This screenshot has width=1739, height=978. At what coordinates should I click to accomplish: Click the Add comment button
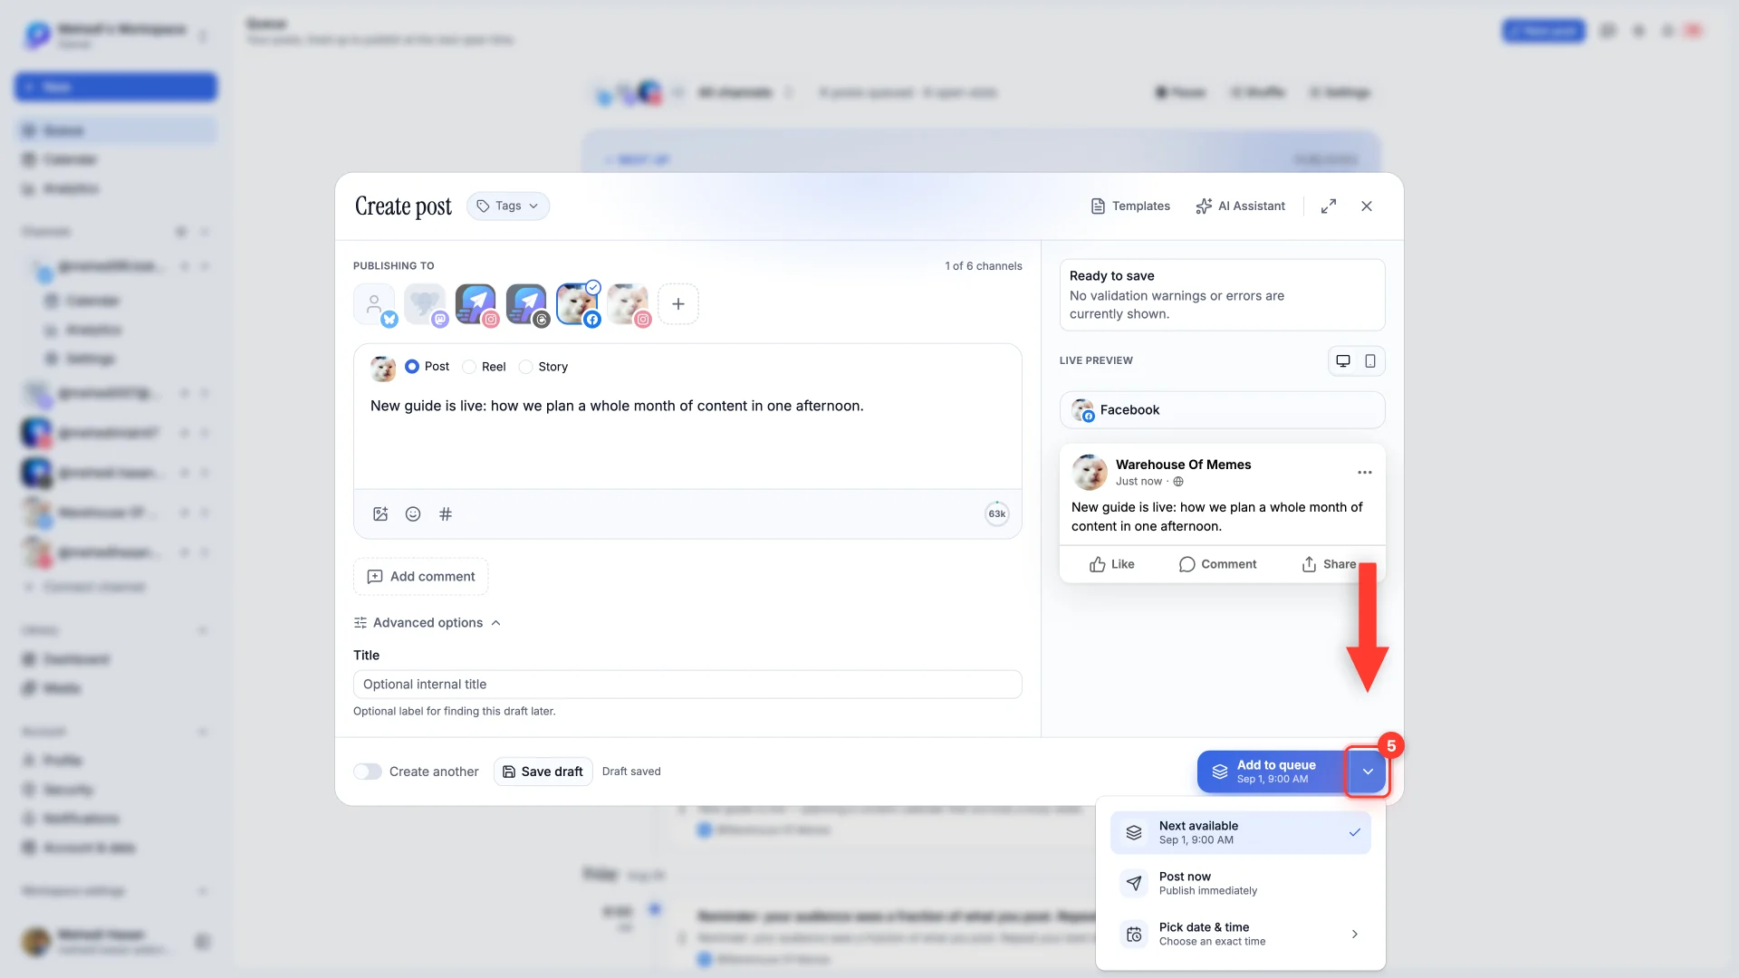421,577
